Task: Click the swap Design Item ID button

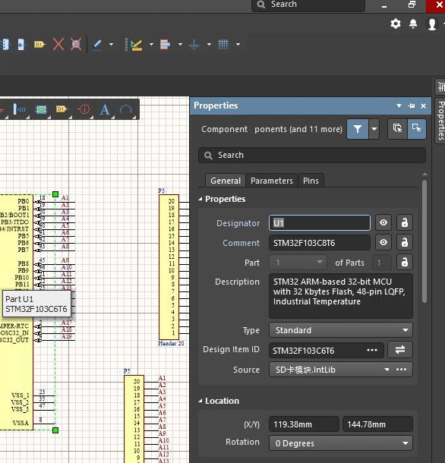Action: pyautogui.click(x=399, y=350)
